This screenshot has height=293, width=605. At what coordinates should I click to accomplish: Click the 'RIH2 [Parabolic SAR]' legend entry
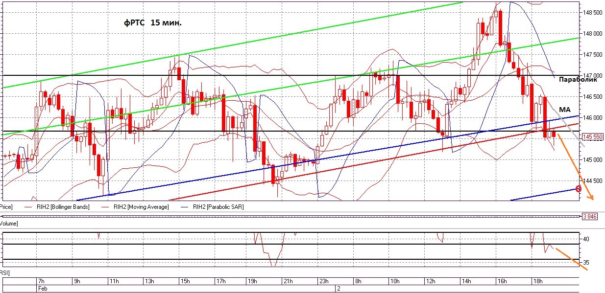tap(218, 207)
